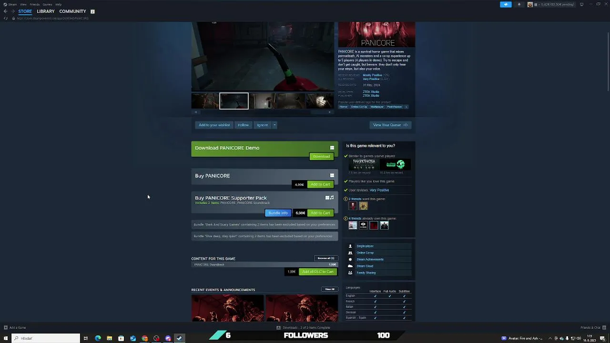
Task: Open the announcements megaphone button
Action: point(506,4)
